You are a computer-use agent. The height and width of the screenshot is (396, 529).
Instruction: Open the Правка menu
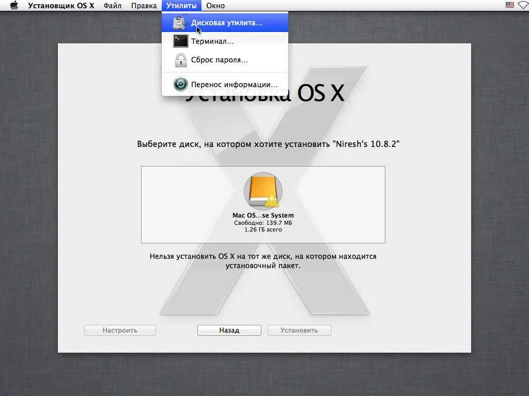(144, 6)
